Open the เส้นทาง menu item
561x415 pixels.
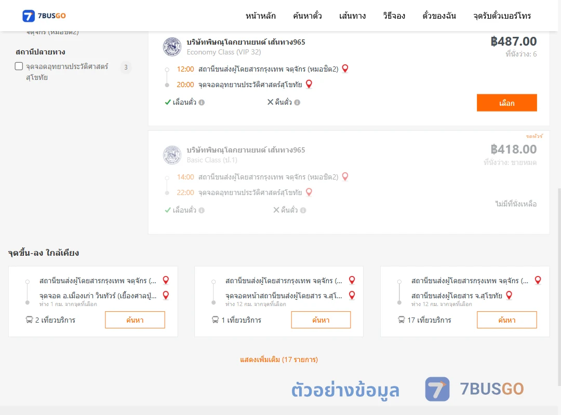(352, 16)
